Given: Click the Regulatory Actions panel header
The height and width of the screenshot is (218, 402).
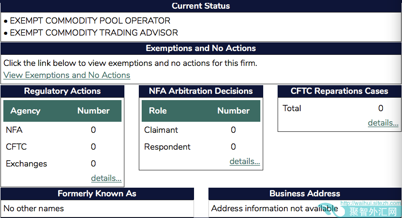Looking at the screenshot, I should coord(62,91).
